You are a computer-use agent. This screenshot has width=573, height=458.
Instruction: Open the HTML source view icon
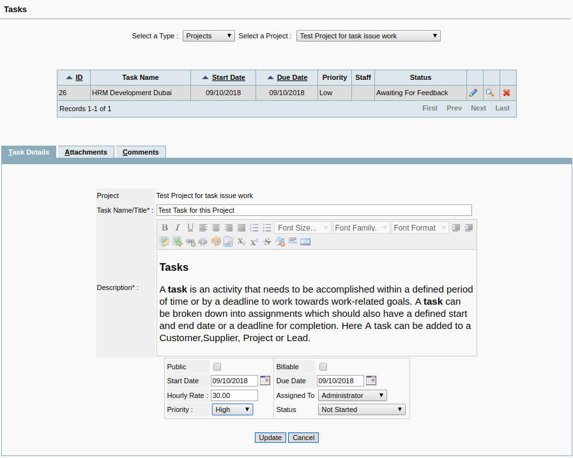point(305,241)
